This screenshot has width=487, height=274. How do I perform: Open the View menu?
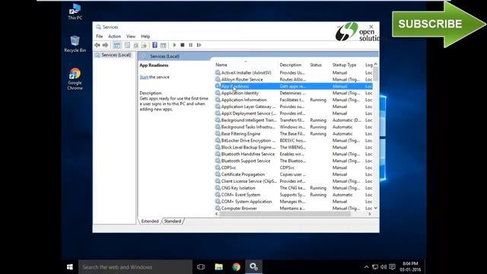[x=131, y=37]
